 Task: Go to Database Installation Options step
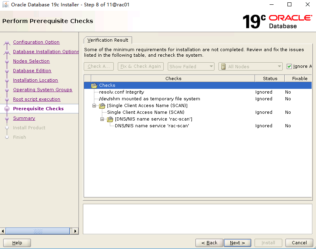pyautogui.click(x=46, y=52)
